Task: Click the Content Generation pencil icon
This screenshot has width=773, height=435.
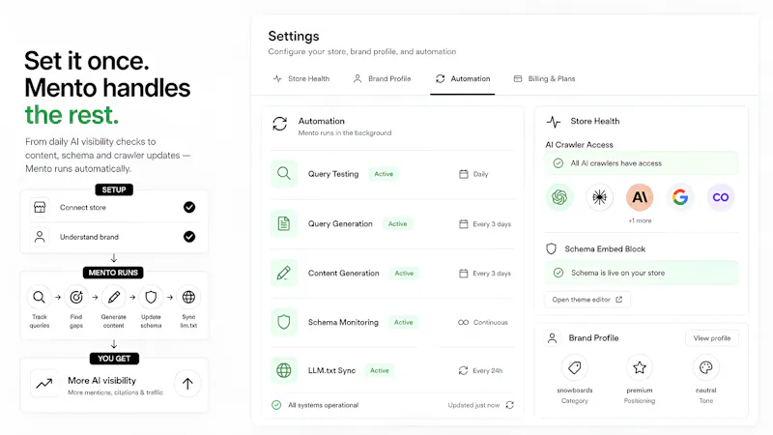Action: (284, 273)
